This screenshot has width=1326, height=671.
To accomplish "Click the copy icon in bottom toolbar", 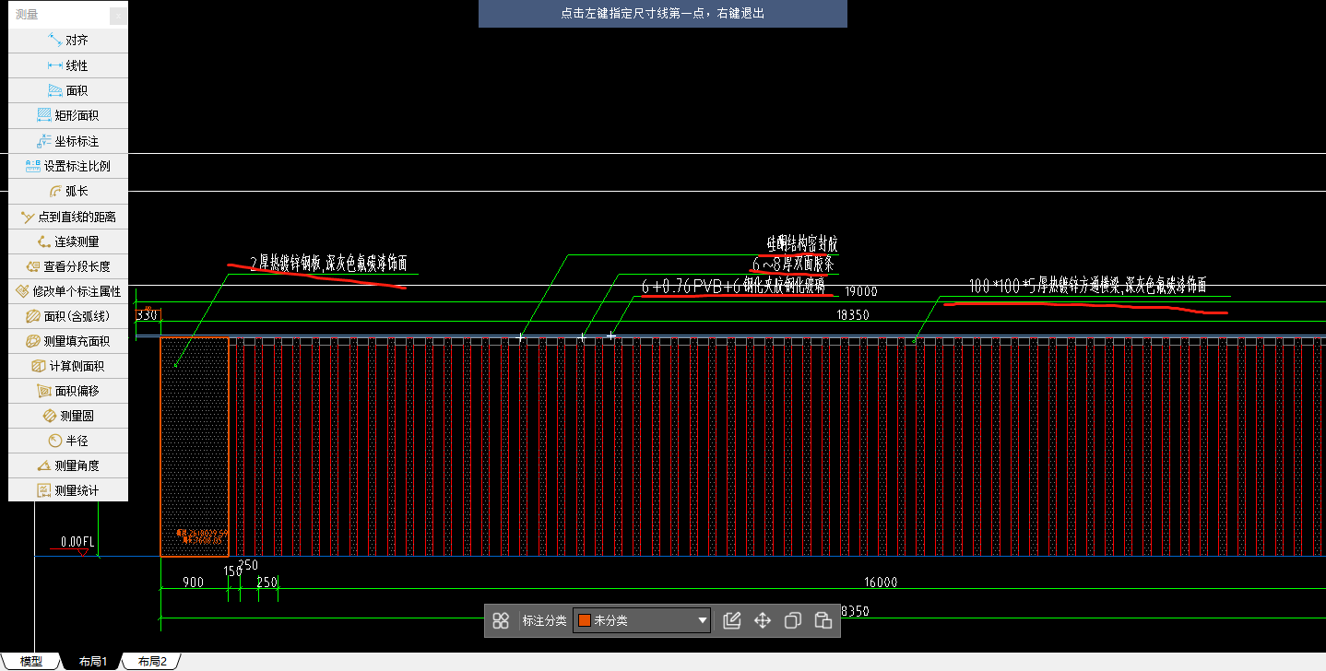I will [x=792, y=620].
